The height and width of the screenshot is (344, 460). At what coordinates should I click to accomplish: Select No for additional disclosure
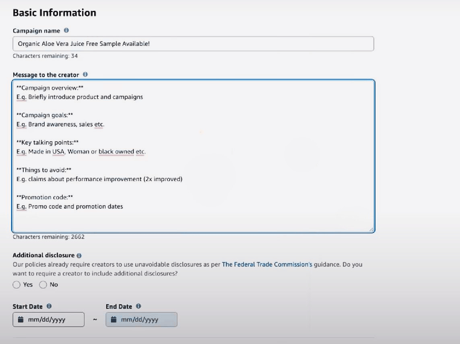click(x=43, y=284)
